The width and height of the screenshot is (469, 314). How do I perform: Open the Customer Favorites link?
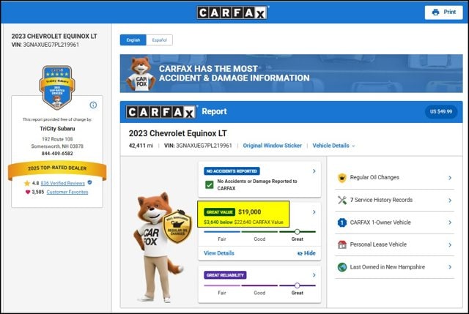pyautogui.click(x=67, y=192)
